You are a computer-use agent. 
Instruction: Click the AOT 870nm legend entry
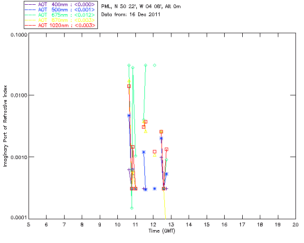[60, 20]
